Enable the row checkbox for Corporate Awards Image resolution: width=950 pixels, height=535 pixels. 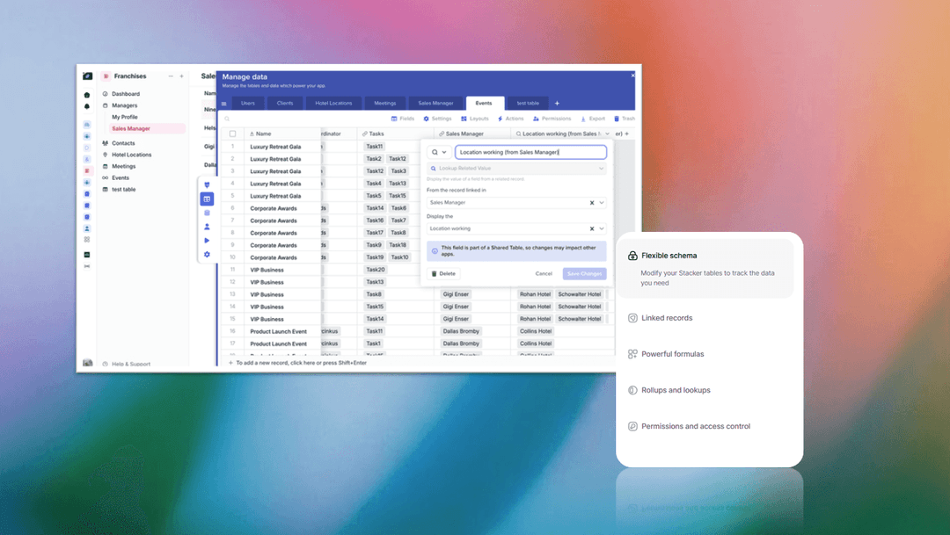pyautogui.click(x=232, y=208)
